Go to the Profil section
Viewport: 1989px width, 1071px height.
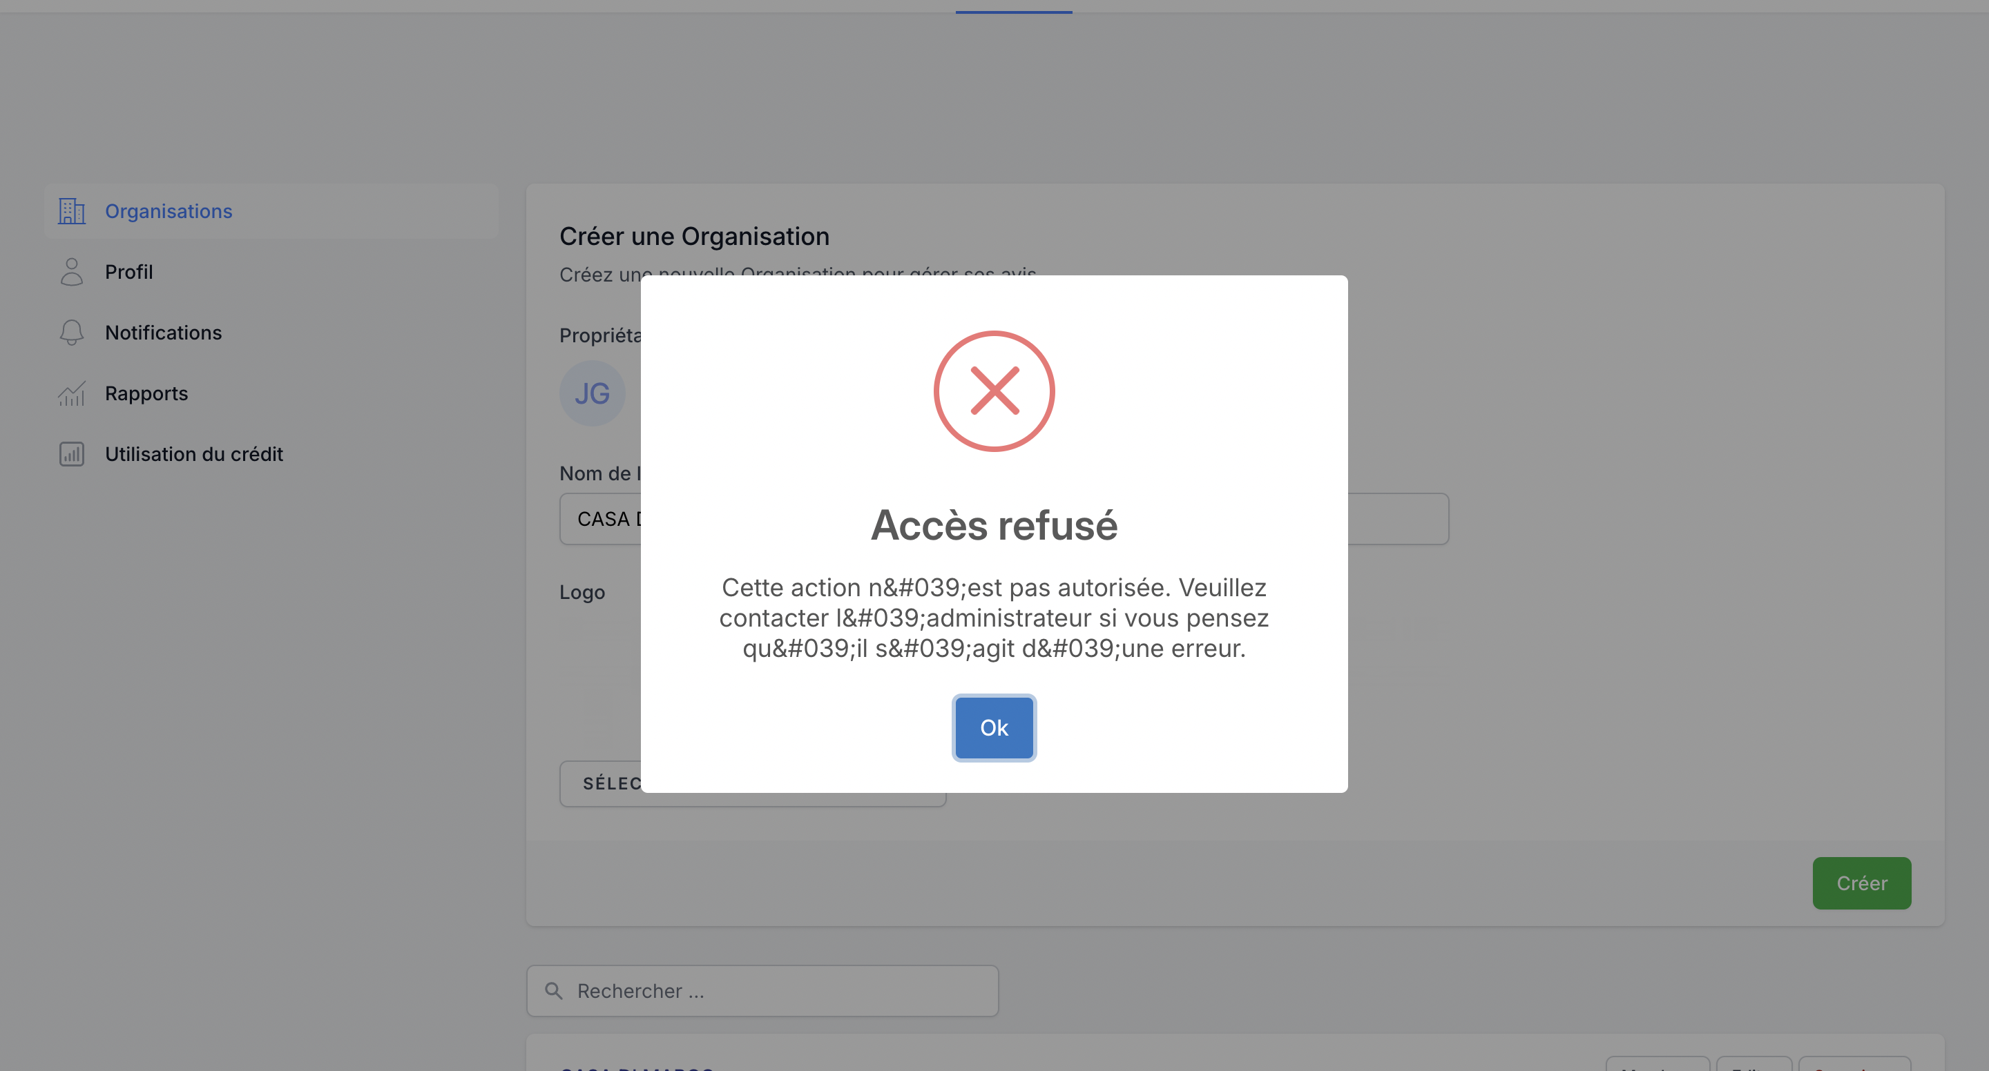(x=129, y=272)
